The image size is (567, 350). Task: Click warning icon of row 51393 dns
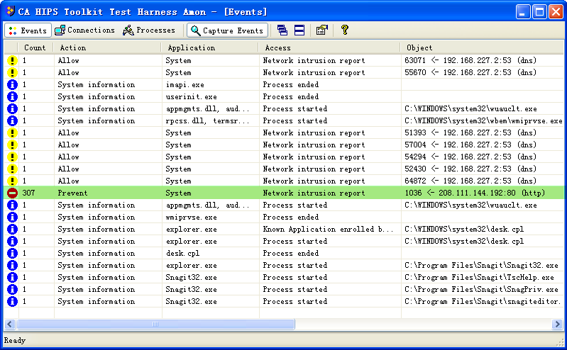pyautogui.click(x=12, y=133)
